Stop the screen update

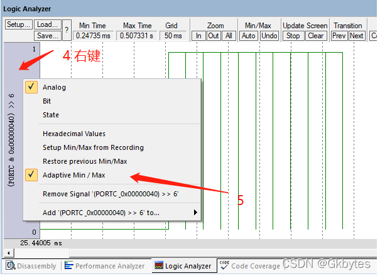pos(293,36)
